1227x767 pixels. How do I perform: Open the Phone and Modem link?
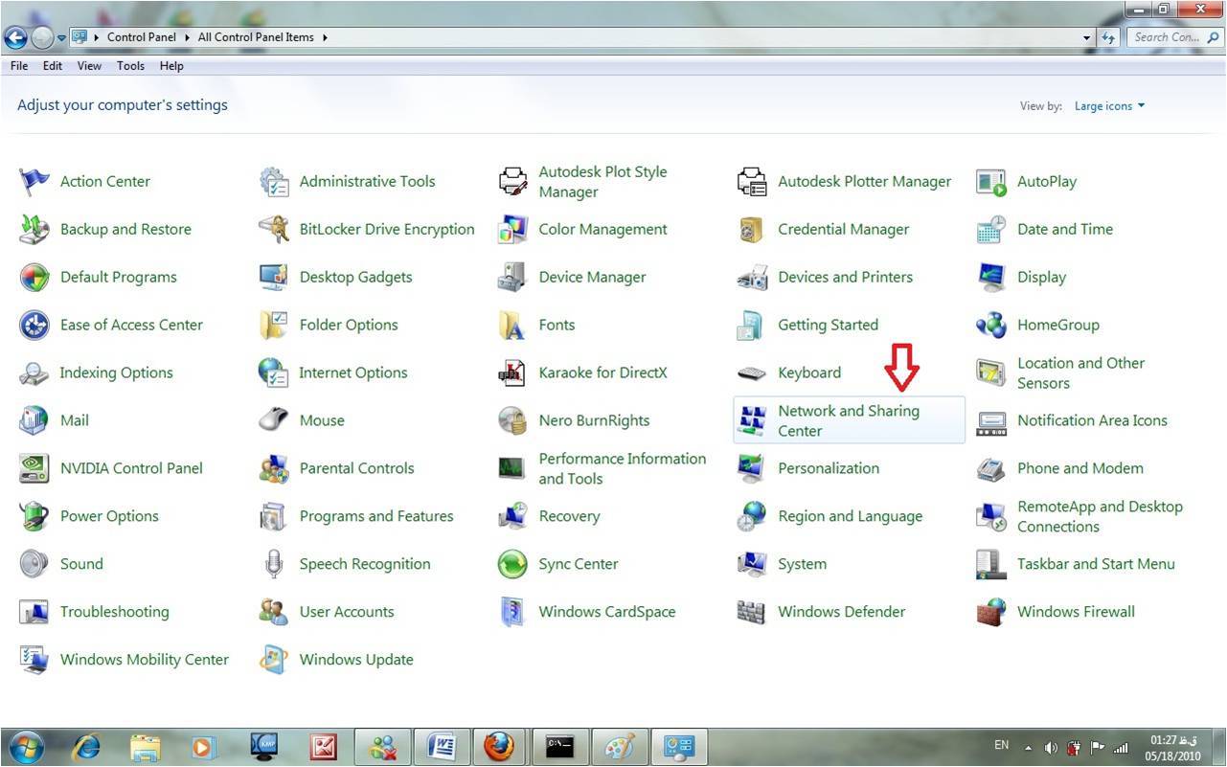point(1080,468)
